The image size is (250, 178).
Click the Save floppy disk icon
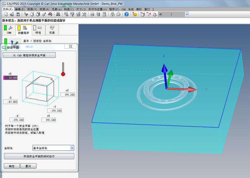[x=18, y=14]
